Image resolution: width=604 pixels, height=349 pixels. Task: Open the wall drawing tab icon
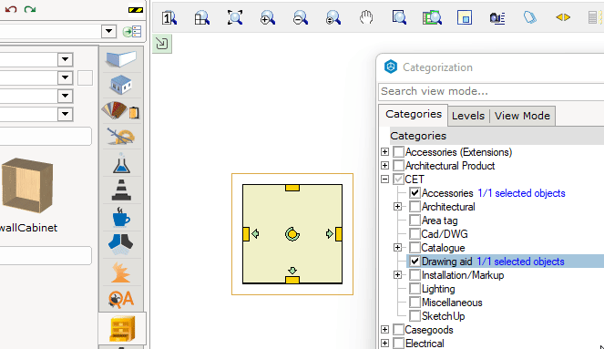[x=121, y=59]
